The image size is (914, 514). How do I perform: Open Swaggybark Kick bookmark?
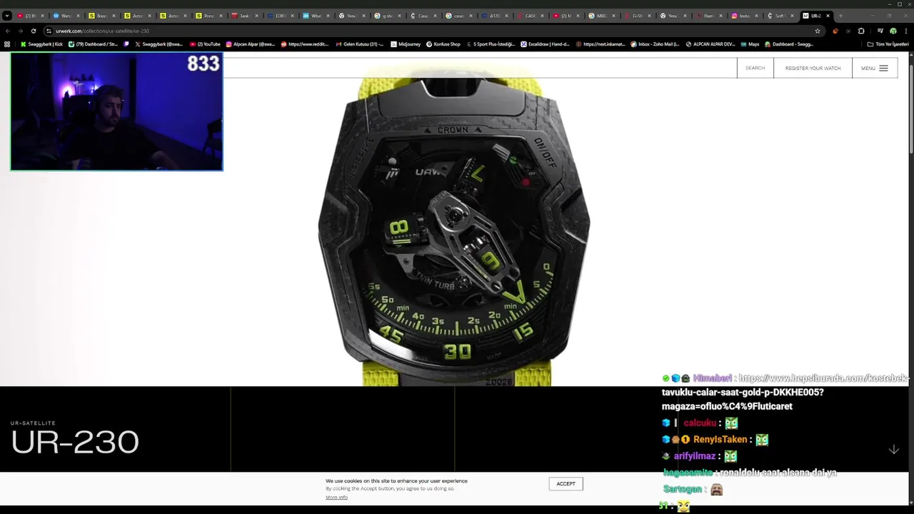(41, 44)
